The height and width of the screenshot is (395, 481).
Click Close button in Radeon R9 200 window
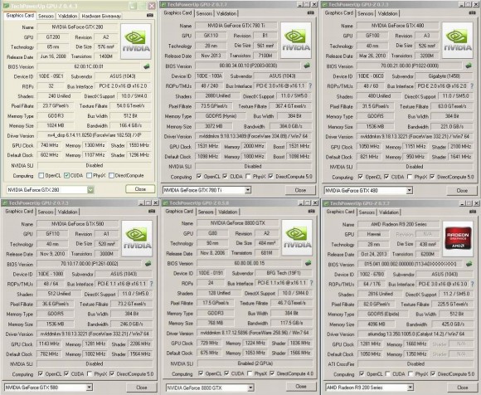tap(462, 388)
